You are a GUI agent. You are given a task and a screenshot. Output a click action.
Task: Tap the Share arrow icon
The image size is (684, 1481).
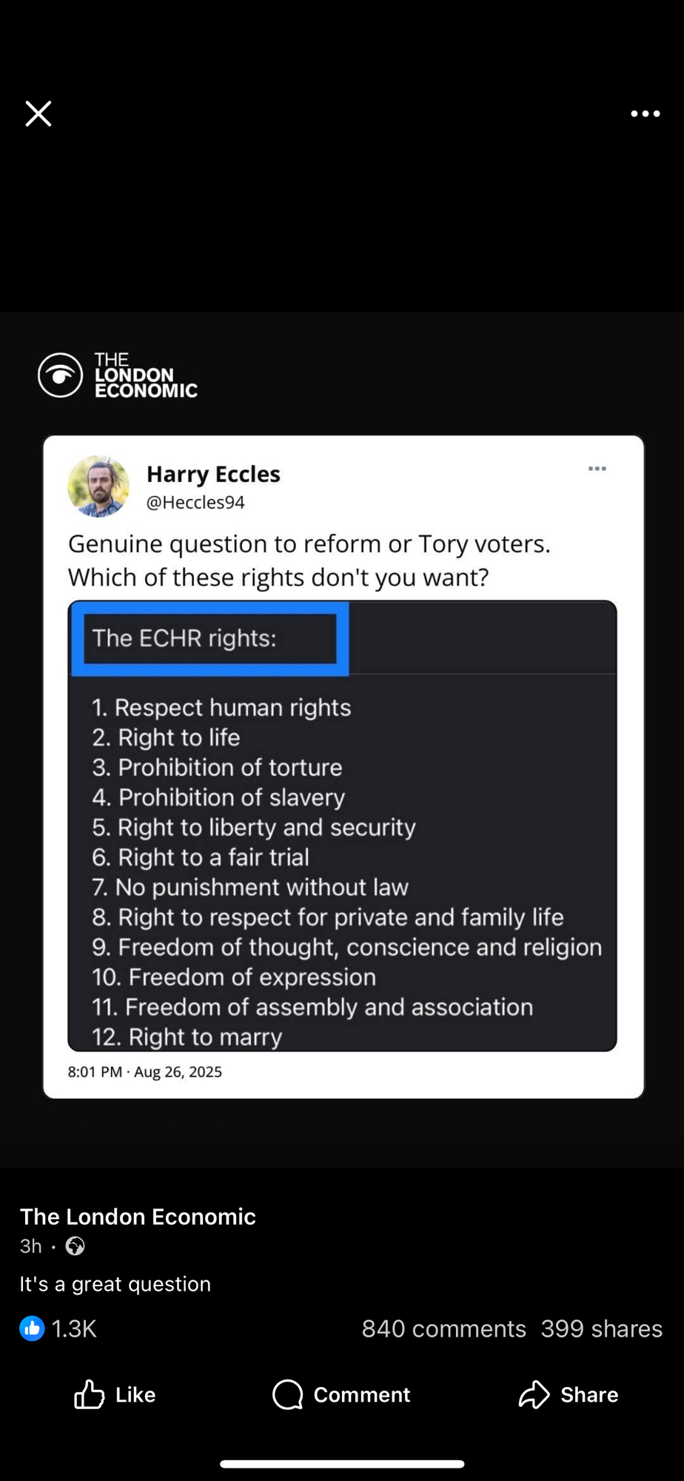[534, 1394]
